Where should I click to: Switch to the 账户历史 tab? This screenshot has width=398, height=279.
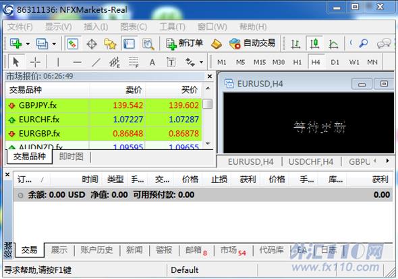tap(96, 250)
